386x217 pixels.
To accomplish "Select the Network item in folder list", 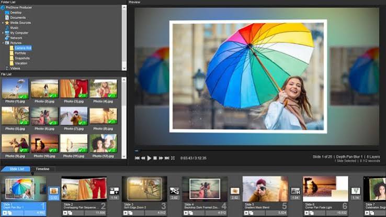I will point(16,38).
